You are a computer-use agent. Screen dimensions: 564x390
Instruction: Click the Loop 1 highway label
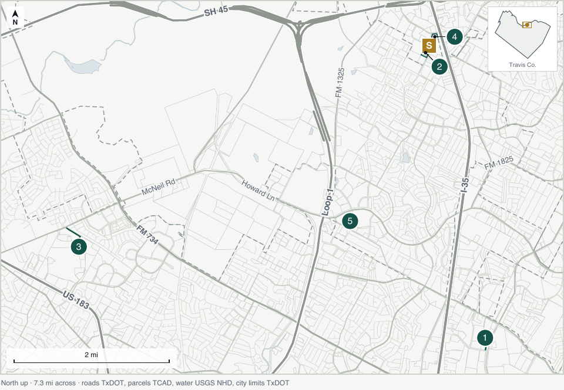tap(328, 202)
